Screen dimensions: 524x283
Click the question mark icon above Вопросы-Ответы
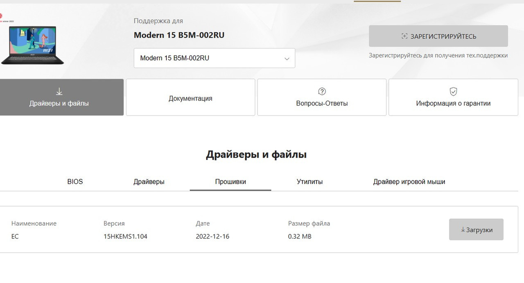322,91
